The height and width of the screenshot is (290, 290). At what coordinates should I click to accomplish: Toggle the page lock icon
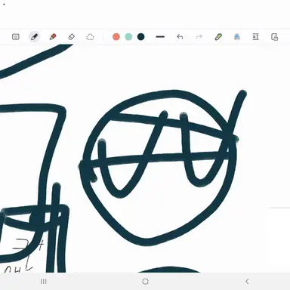pyautogui.click(x=274, y=37)
